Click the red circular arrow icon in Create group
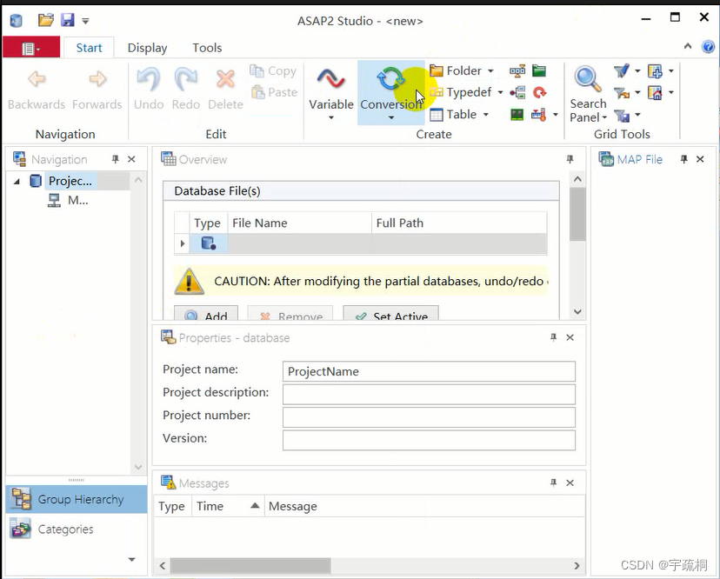This screenshot has width=720, height=579. (539, 92)
